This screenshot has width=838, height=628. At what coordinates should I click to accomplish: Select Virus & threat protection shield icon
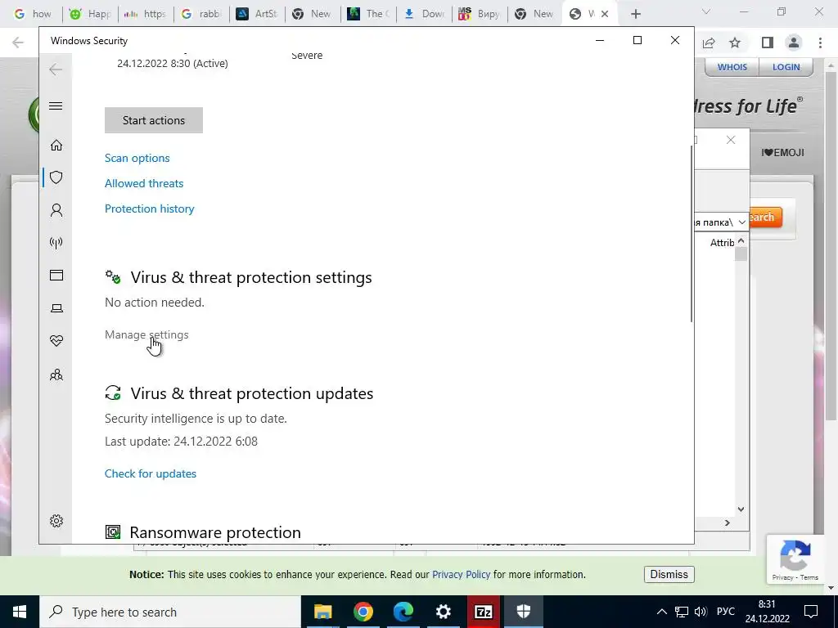pyautogui.click(x=56, y=177)
